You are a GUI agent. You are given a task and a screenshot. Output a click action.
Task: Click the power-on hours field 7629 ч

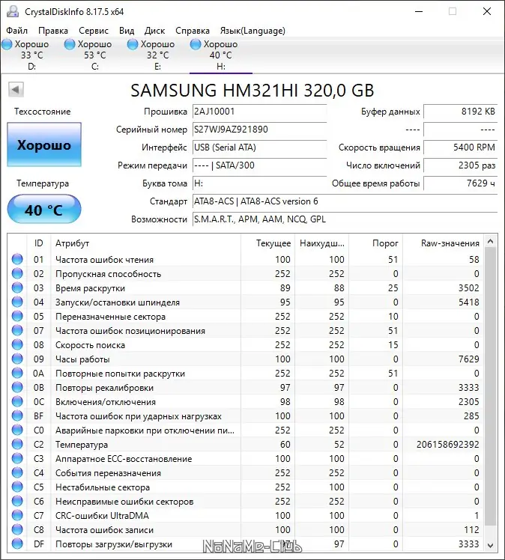click(x=460, y=183)
